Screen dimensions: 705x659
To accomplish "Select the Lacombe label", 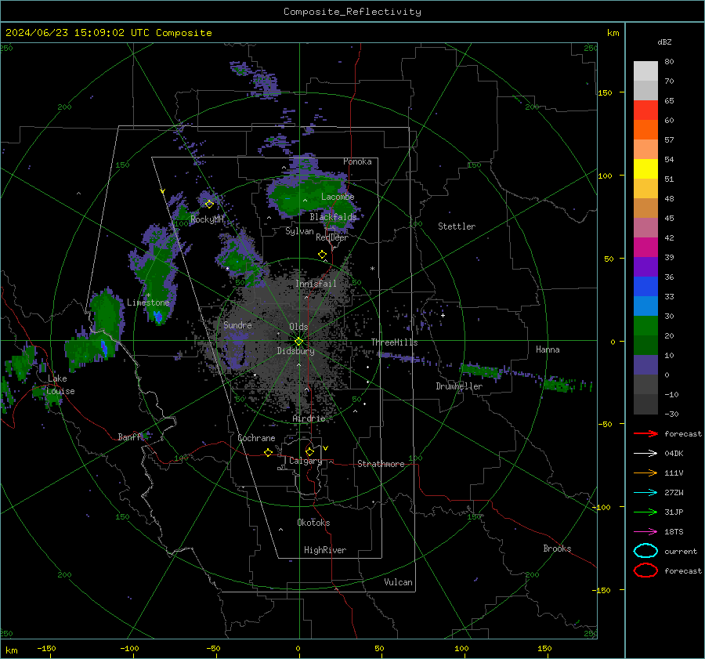I will (338, 197).
